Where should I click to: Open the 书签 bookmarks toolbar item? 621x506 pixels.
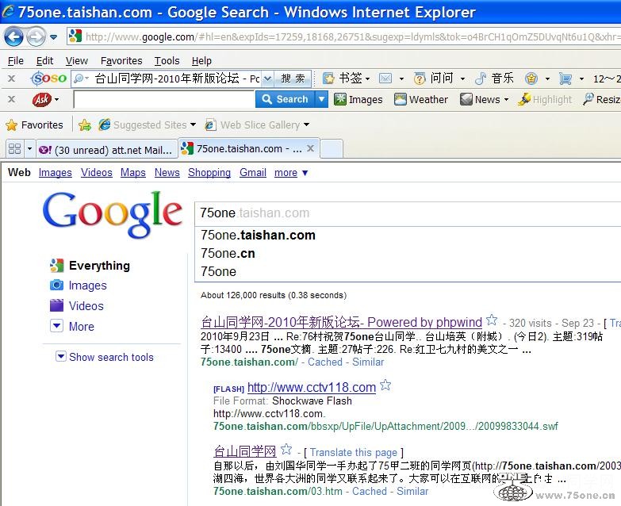[x=346, y=79]
